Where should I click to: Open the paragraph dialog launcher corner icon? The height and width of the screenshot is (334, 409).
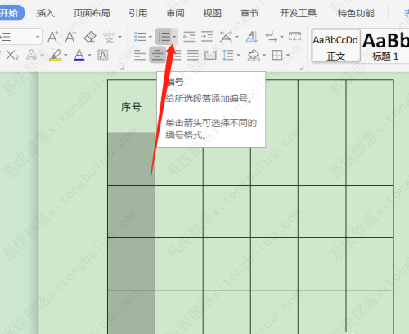click(x=302, y=67)
